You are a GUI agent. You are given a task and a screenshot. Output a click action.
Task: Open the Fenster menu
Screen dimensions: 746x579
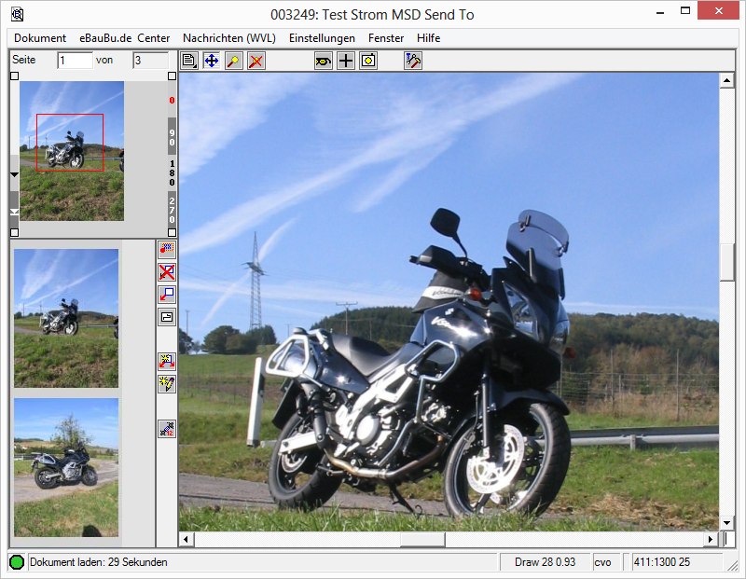386,38
